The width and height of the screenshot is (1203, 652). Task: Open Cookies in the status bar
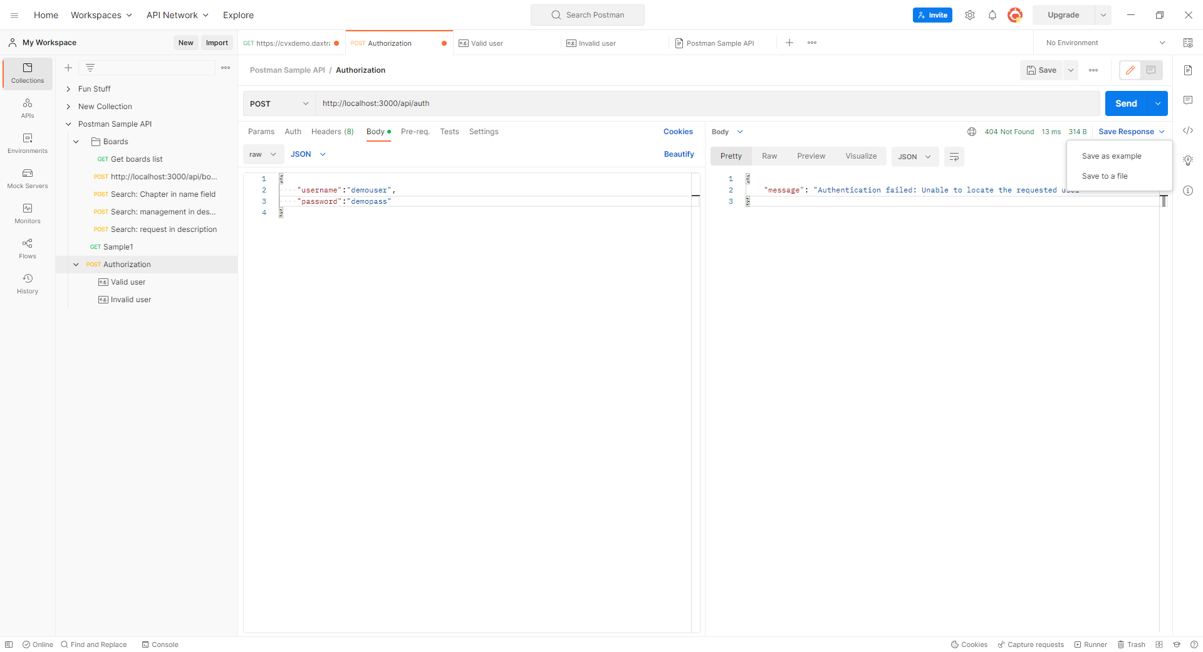[x=969, y=644]
